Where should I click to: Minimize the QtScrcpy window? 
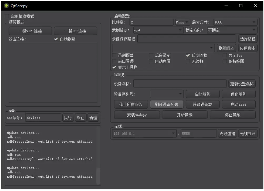226,6
